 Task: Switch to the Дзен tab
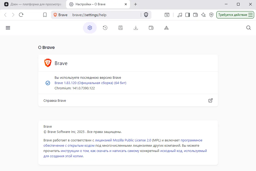[x=32, y=4]
